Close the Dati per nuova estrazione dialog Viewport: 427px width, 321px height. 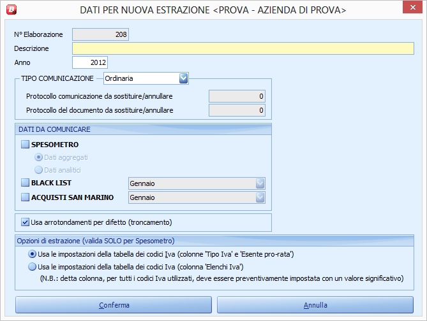pyautogui.click(x=412, y=8)
